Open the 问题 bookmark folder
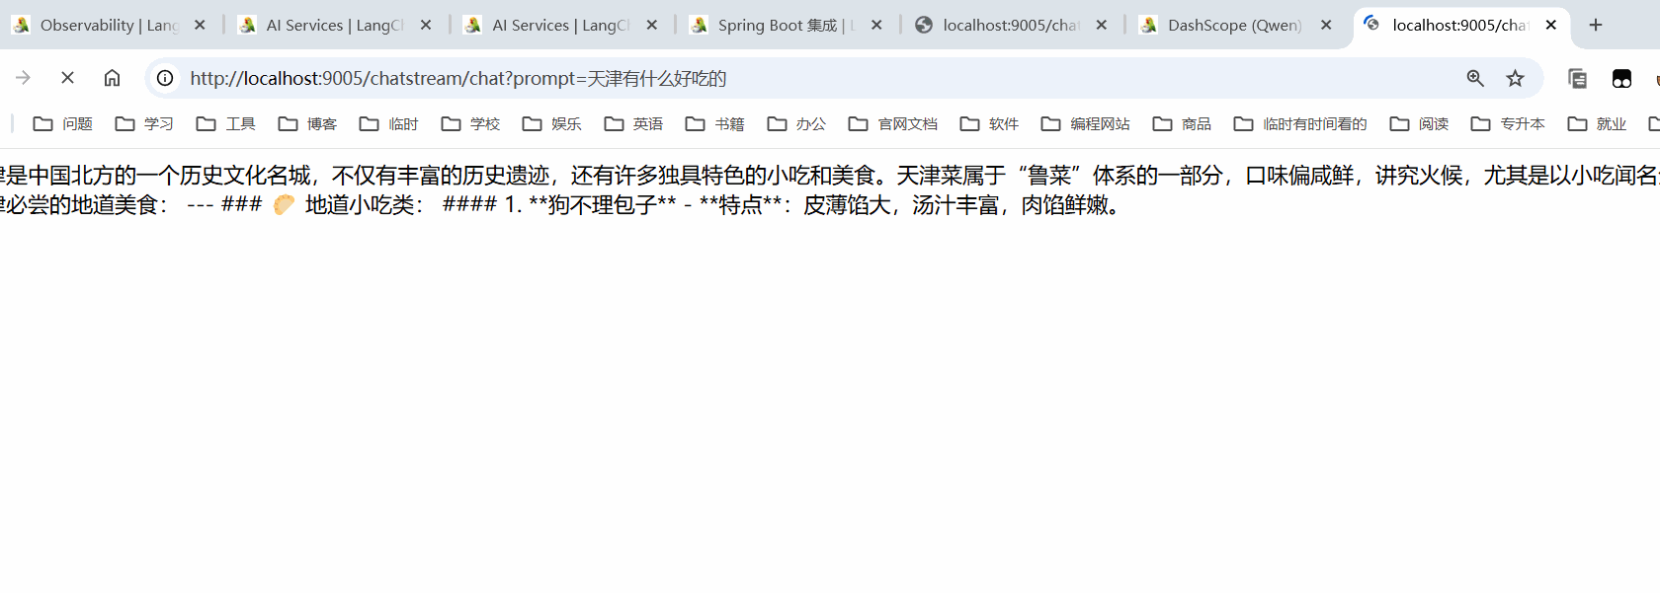 63,123
